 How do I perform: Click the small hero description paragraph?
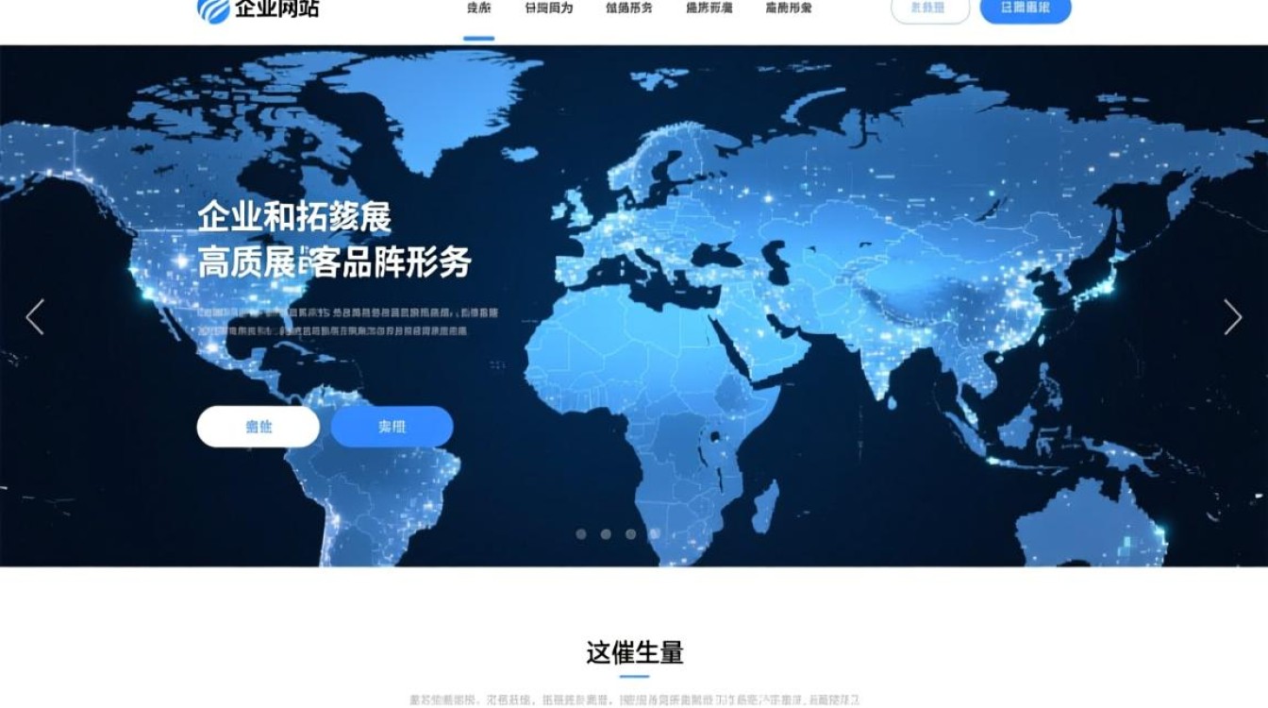(347, 322)
